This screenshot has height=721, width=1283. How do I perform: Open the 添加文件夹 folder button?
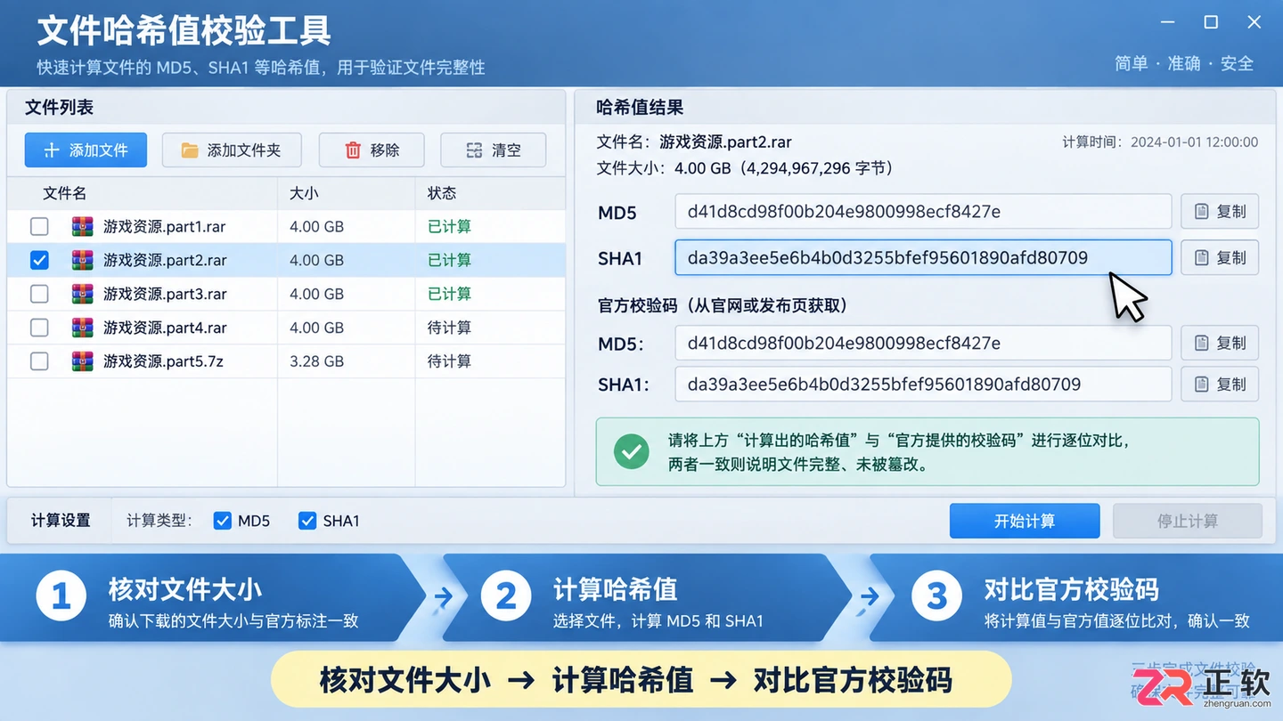tap(232, 150)
